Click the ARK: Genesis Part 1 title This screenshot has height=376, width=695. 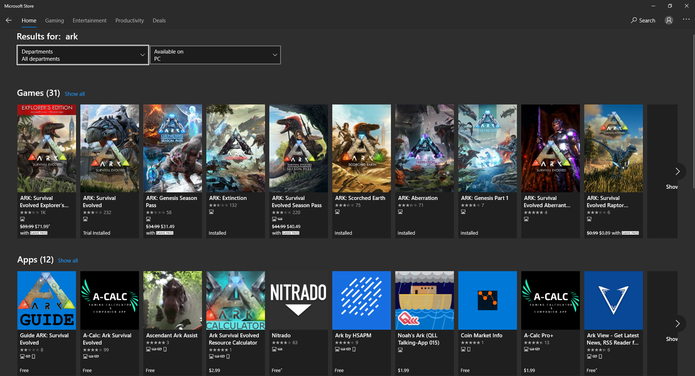[x=484, y=198]
